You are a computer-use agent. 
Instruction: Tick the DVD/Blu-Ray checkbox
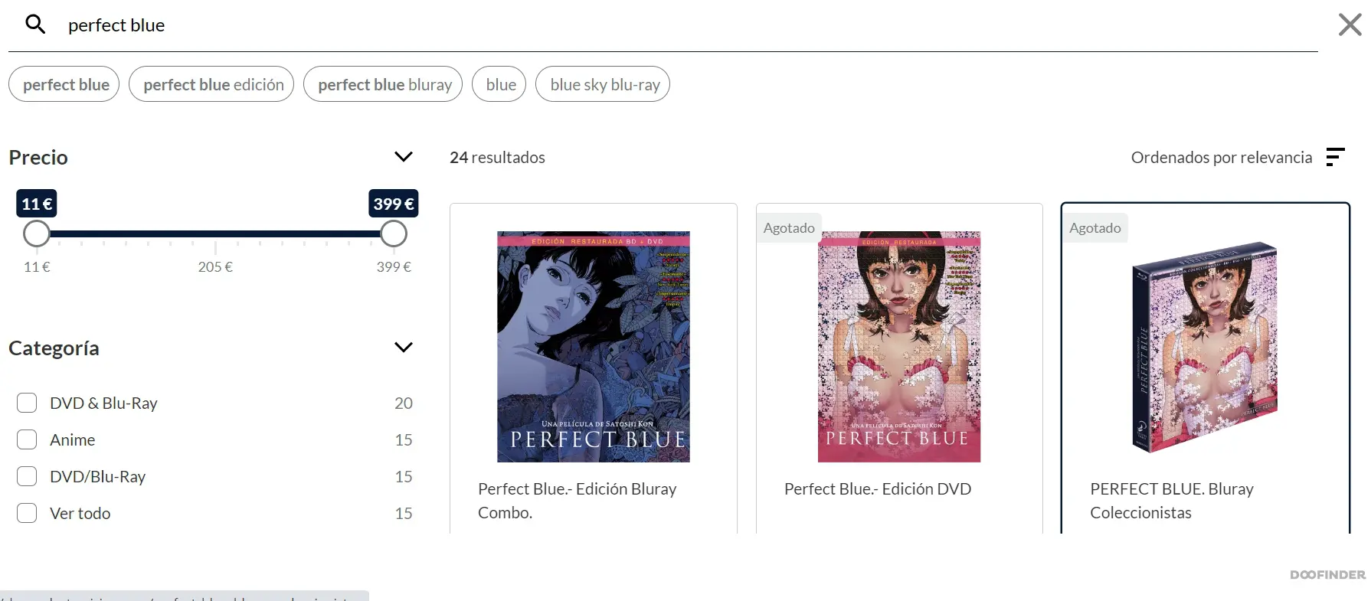coord(27,476)
